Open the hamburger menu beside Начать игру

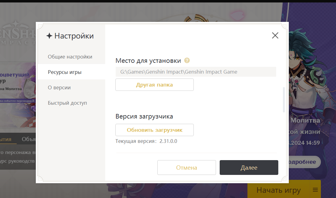(x=315, y=189)
